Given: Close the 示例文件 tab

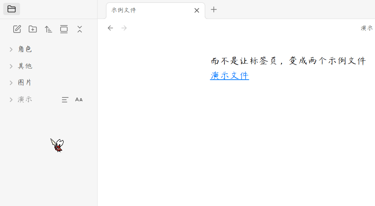Looking at the screenshot, I should pos(197,10).
